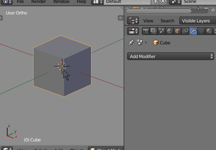Screen dimensions: 216x150
Task: Switch to the Scene properties tab
Action: (x=161, y=31)
